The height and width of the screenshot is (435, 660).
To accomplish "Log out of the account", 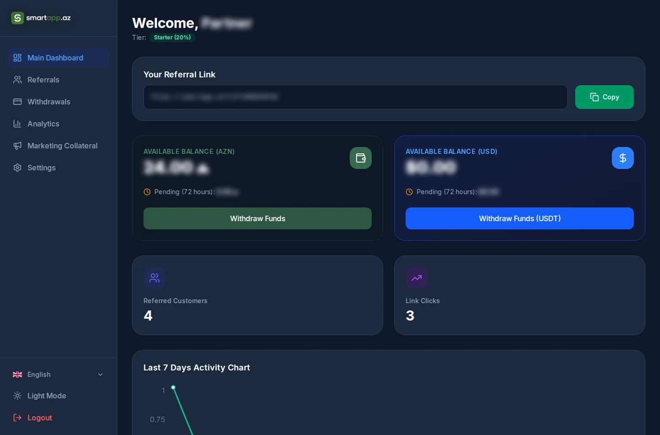I will tap(59, 418).
